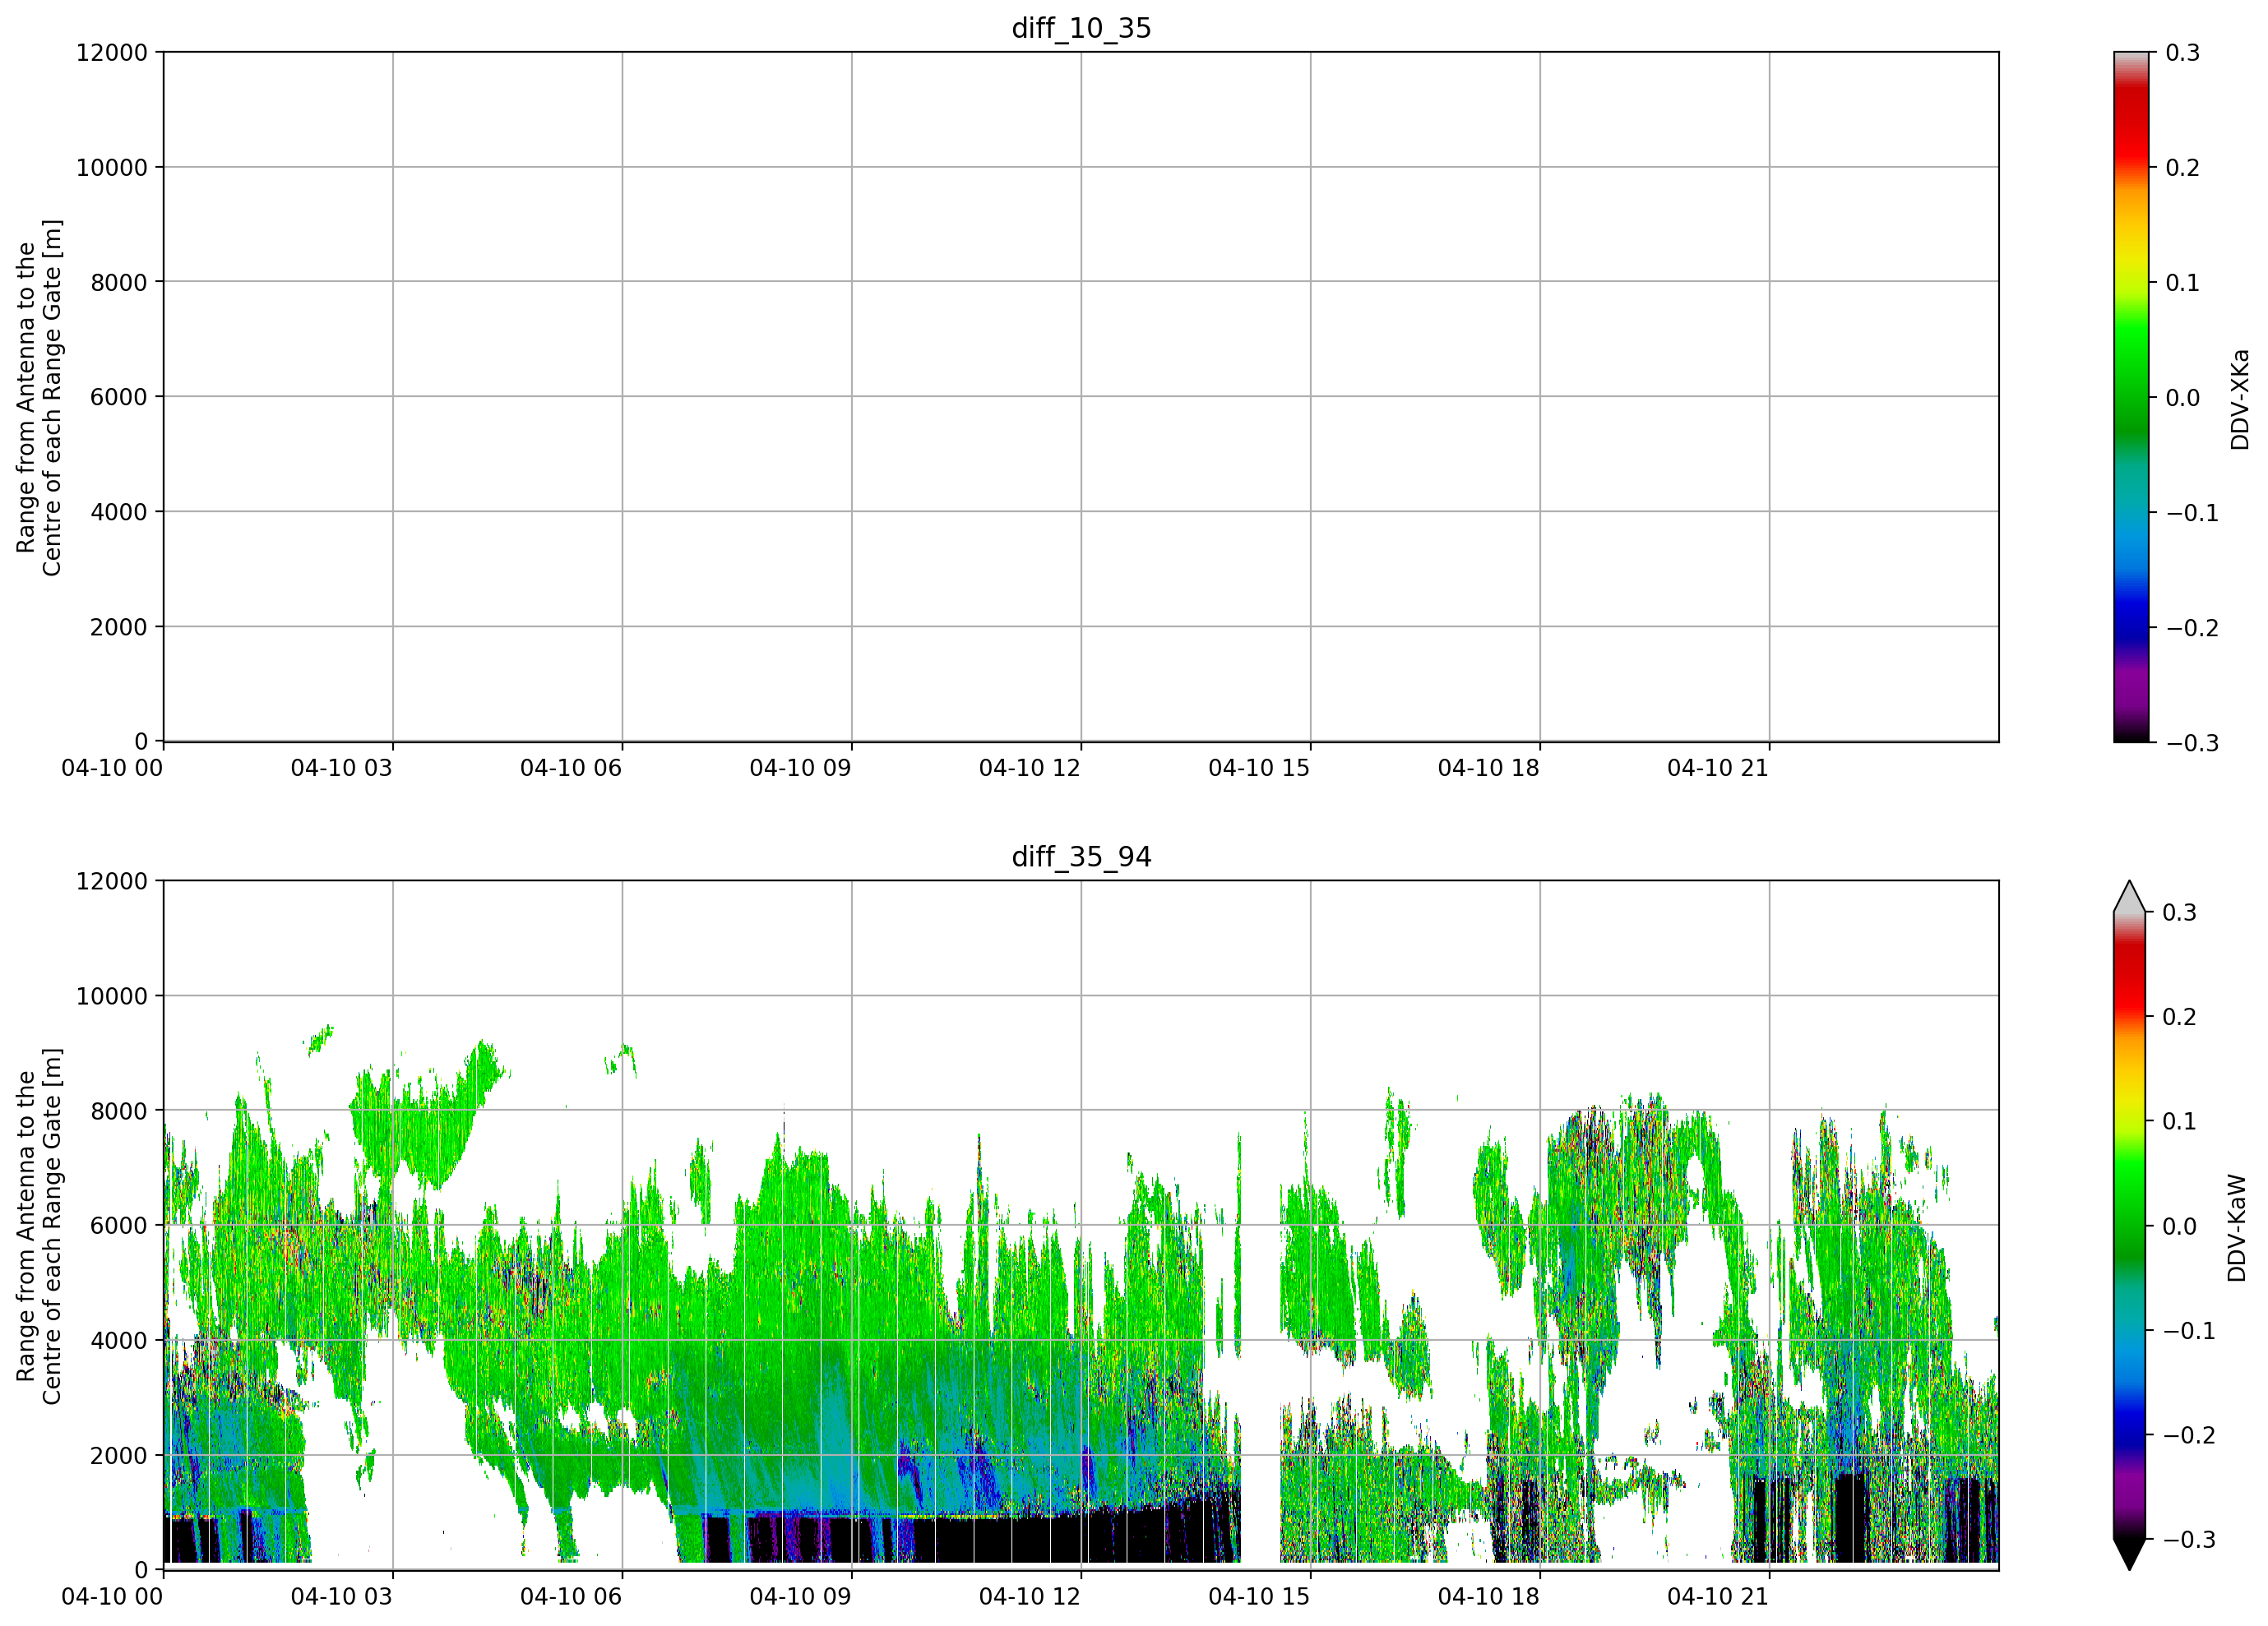The width and height of the screenshot is (2268, 1626).
Task: Click the 04-10 03 tick on bottom plot
Action: [x=342, y=1596]
